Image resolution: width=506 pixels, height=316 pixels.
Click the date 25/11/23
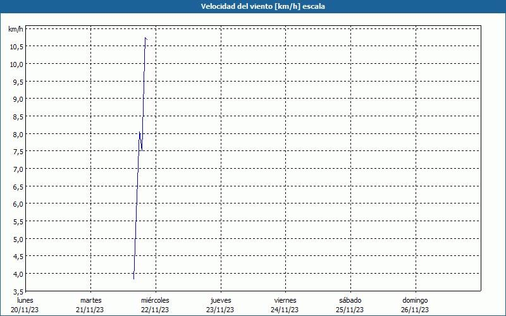point(350,310)
